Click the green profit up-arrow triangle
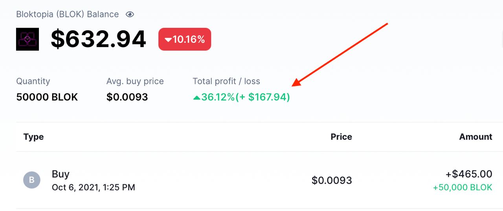 coord(196,97)
